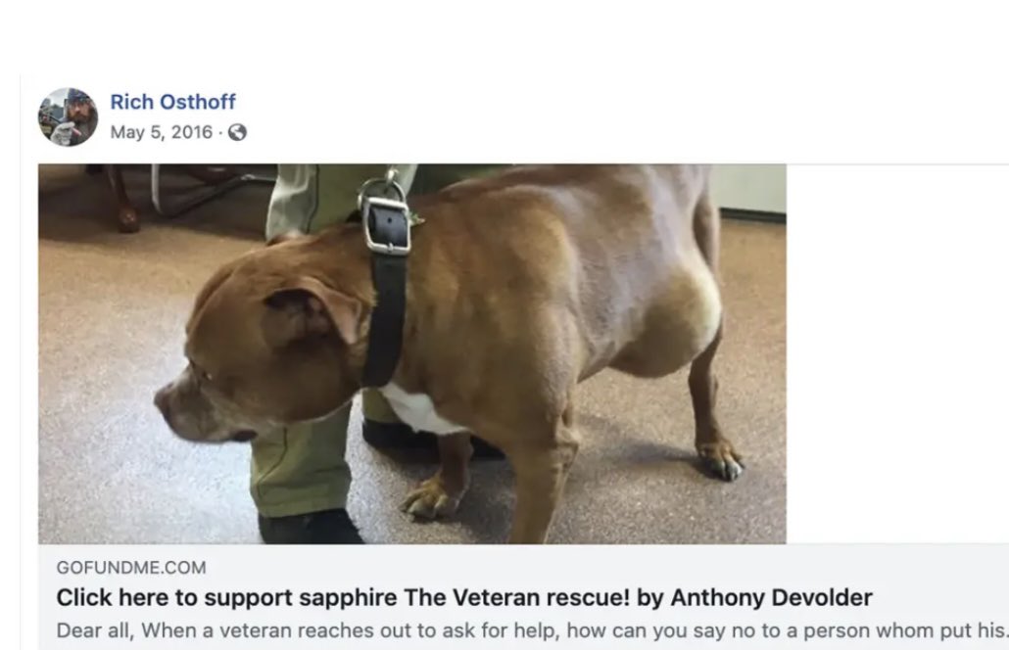Click the chair leg in the photo corner
This screenshot has height=650, width=1009.
pos(123,200)
